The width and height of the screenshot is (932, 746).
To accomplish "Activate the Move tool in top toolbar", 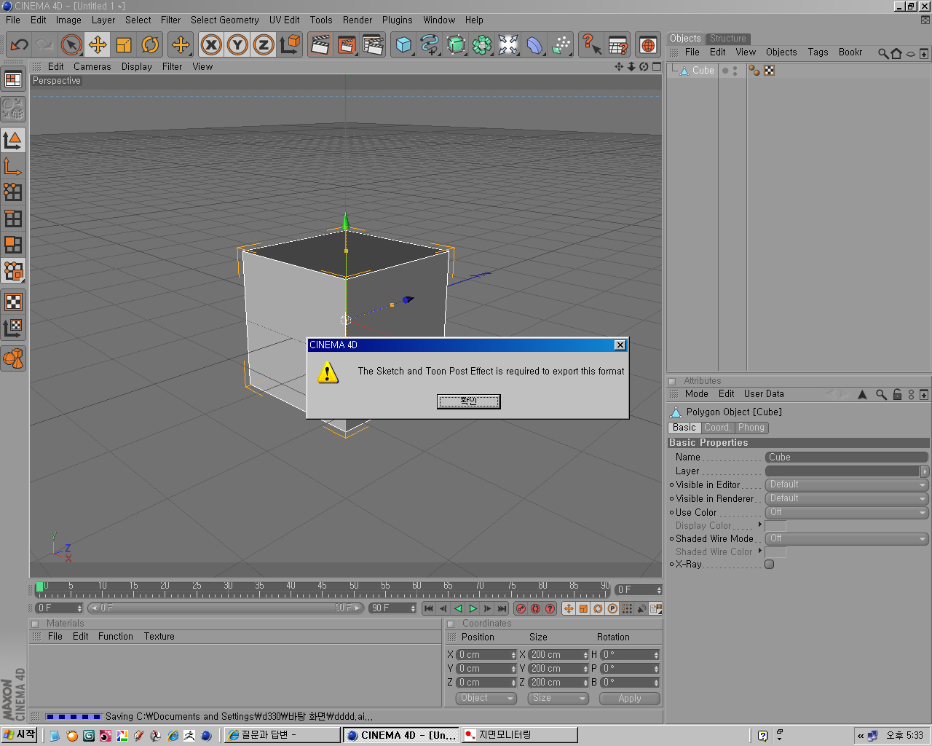I will 98,44.
